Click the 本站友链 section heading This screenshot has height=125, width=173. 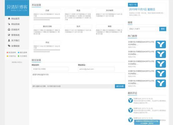coord(36,5)
